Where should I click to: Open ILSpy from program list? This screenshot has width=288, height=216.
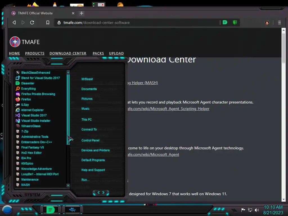tap(22, 105)
